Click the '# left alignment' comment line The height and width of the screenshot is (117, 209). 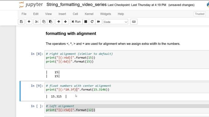coord(60,106)
